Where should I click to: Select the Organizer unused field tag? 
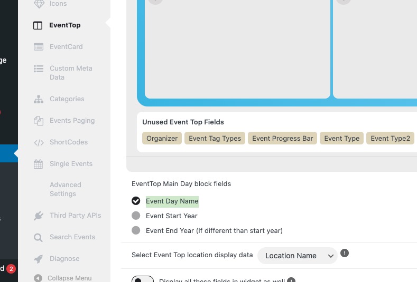(x=162, y=138)
